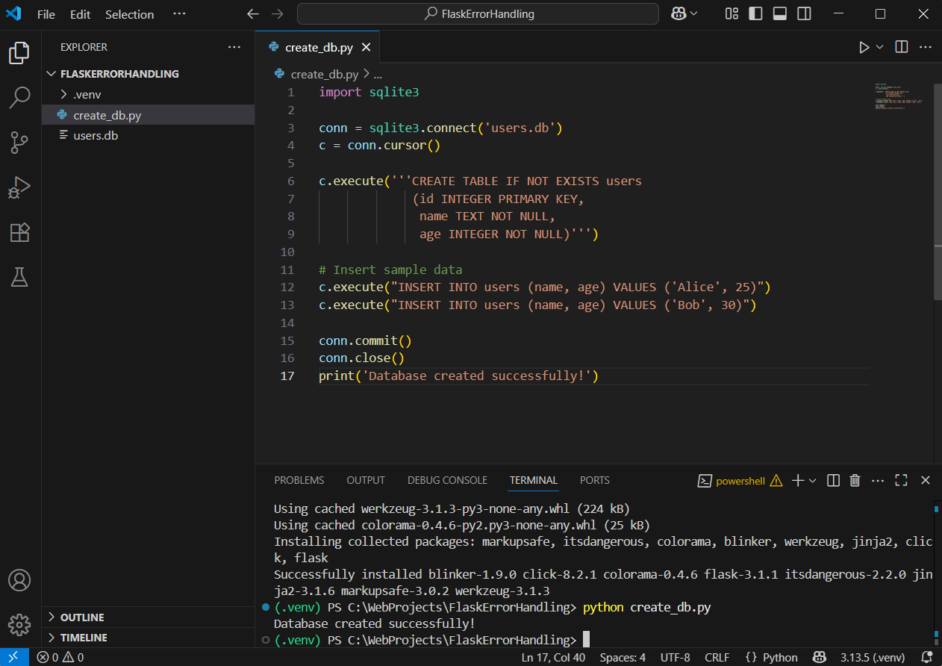Image resolution: width=942 pixels, height=666 pixels.
Task: Toggle the bottom Panel visibility
Action: click(780, 14)
